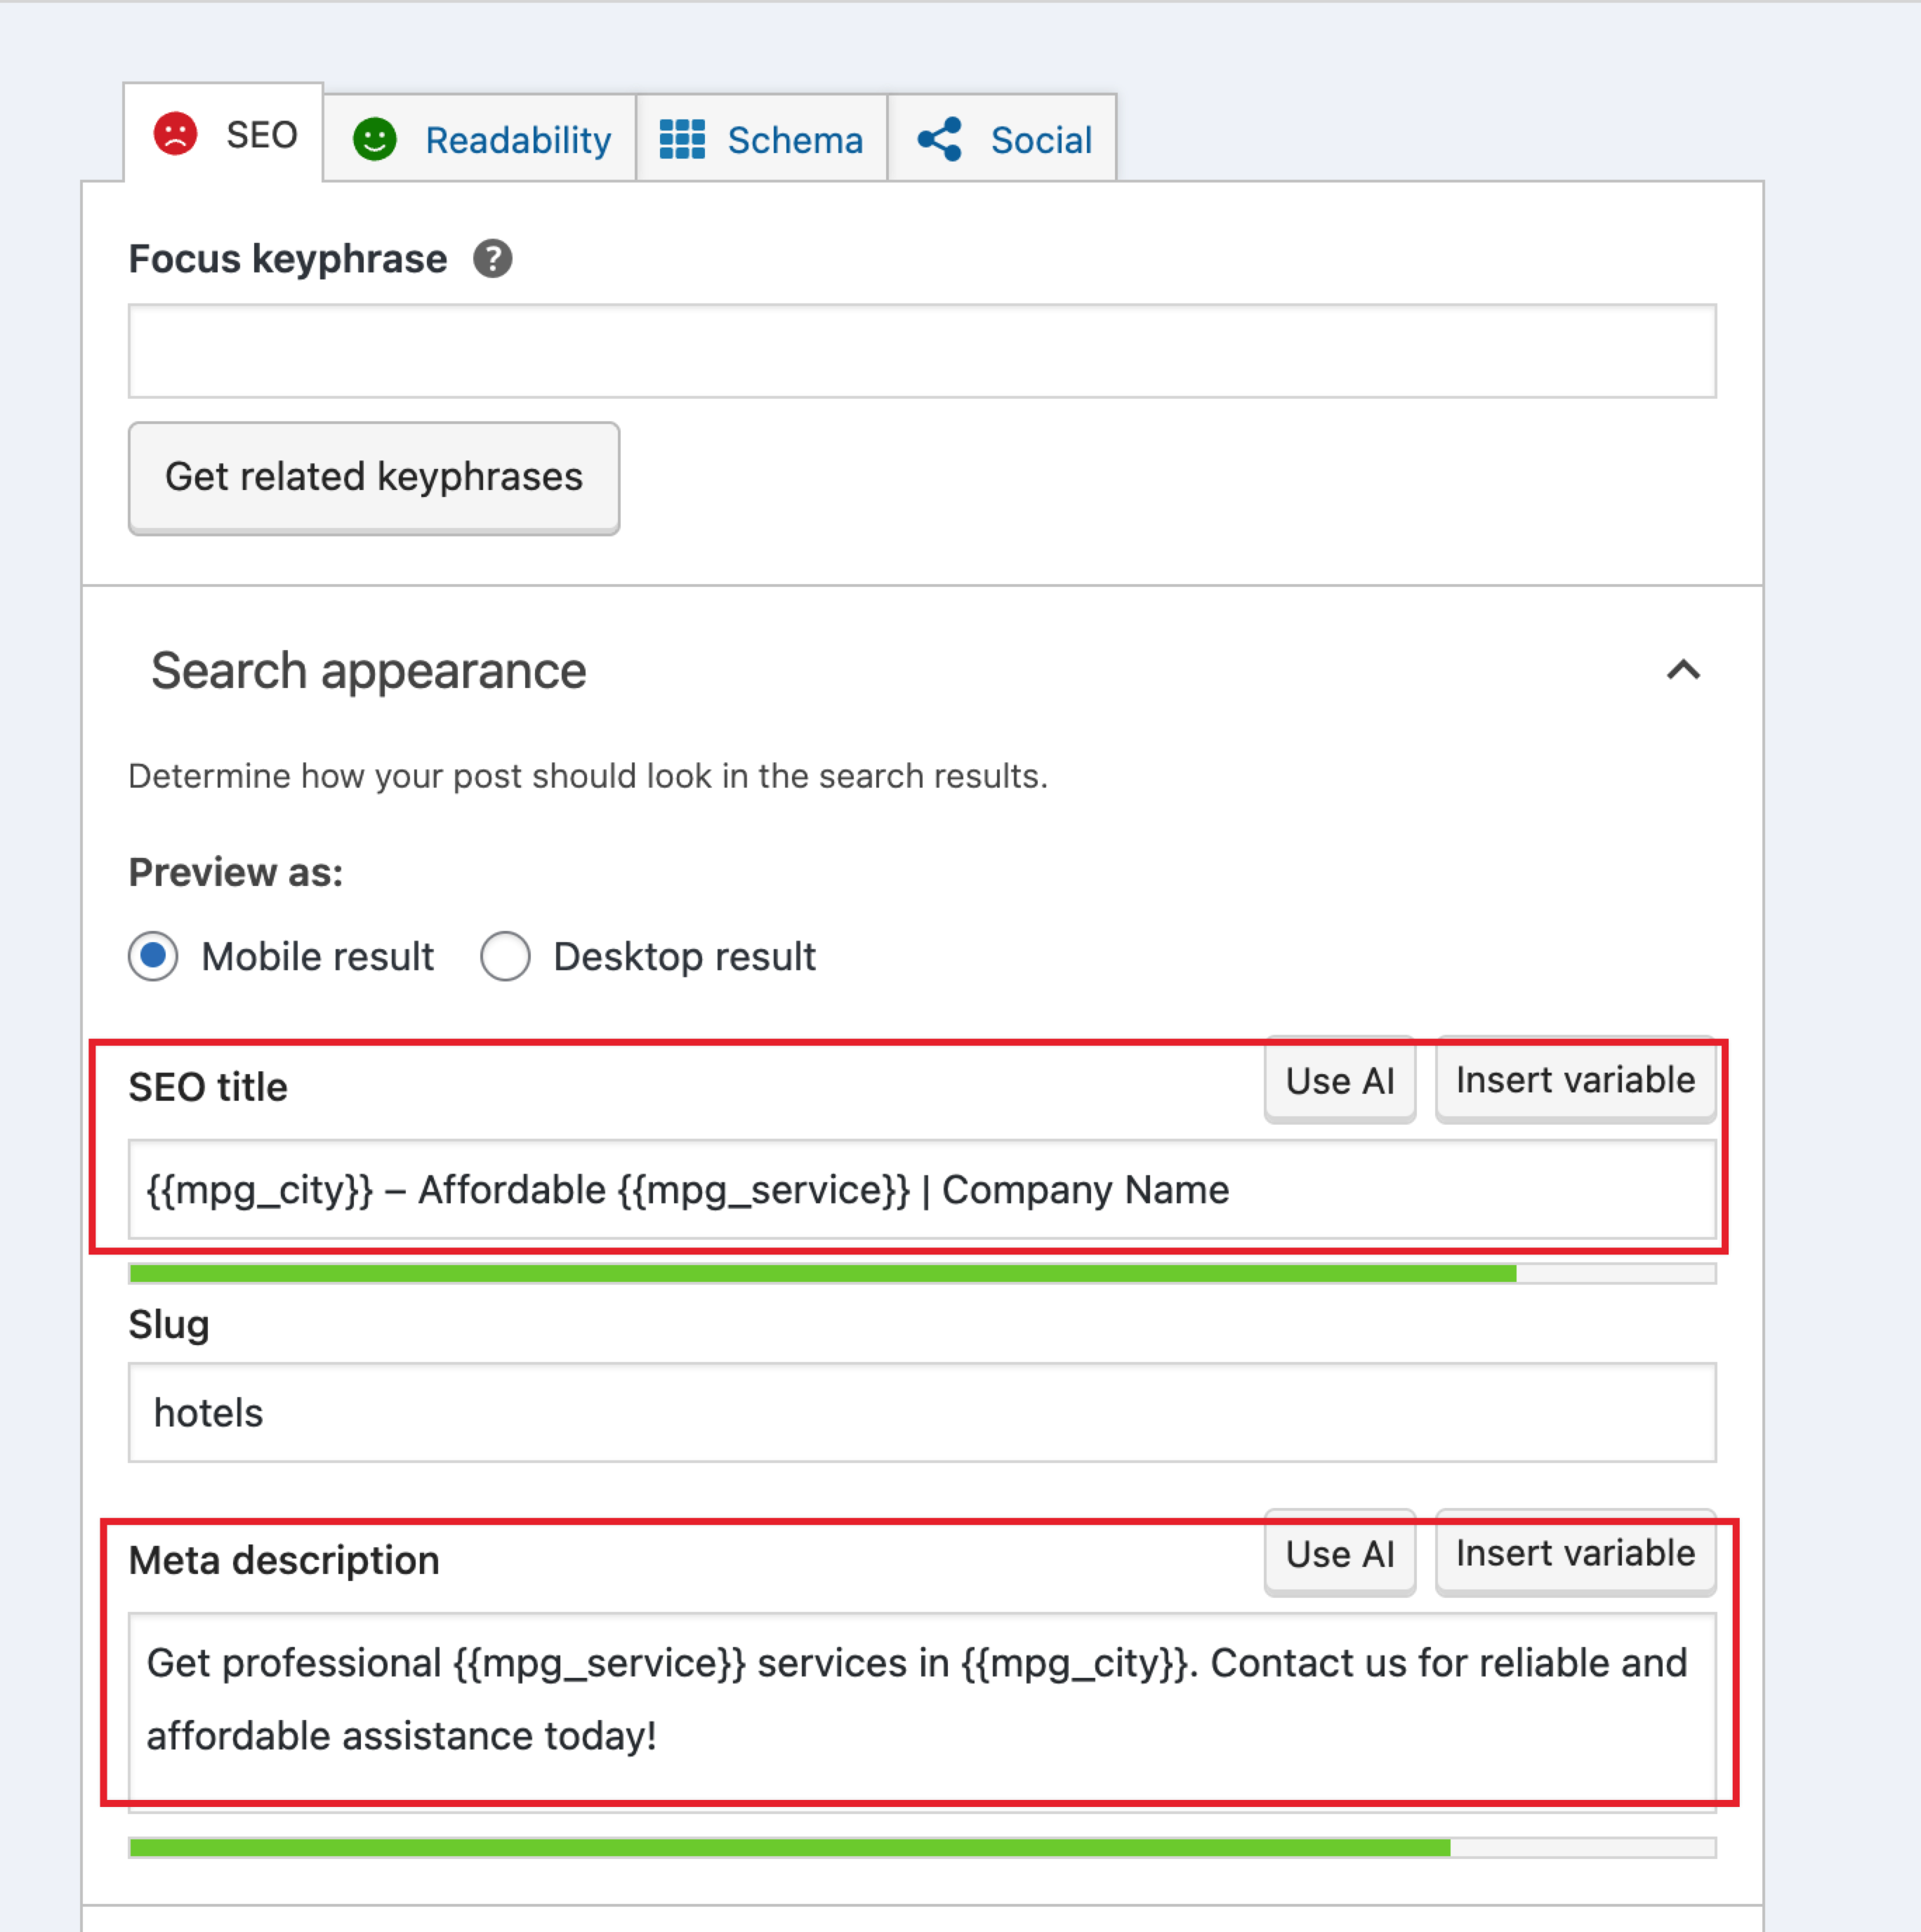Click Insert variable for Meta description
The image size is (1921, 1932).
coord(1574,1554)
